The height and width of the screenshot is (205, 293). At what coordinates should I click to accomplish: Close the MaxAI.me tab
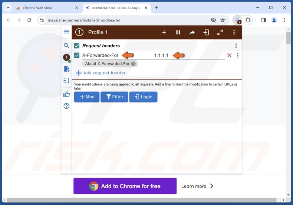(146, 8)
